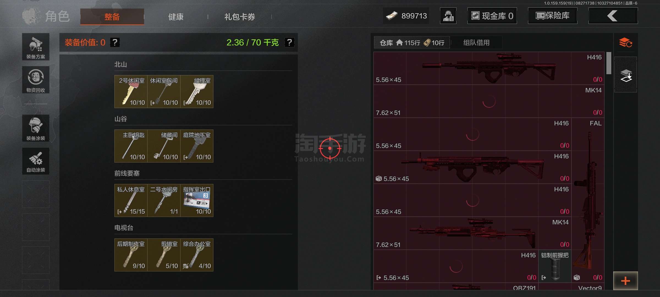Select the 铝制前握把 grip item
Screen dimensions: 660x297
point(555,266)
